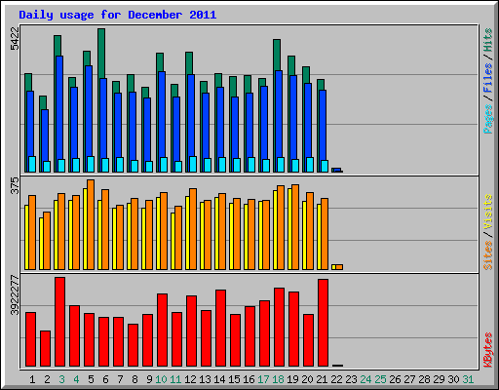Select the tallest green Hits bar for day 6
This screenshot has width=499, height=390.
click(101, 54)
